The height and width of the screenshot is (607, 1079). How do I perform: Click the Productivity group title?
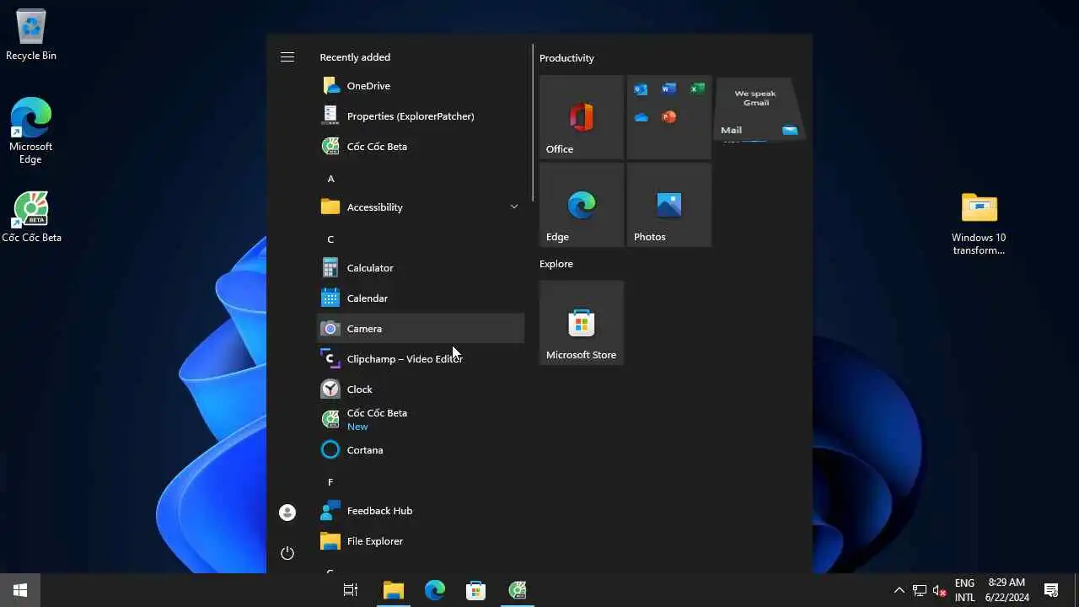(566, 58)
